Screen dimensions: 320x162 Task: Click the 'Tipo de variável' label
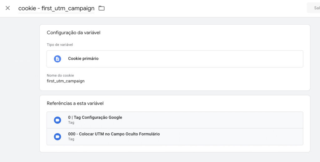60,45
